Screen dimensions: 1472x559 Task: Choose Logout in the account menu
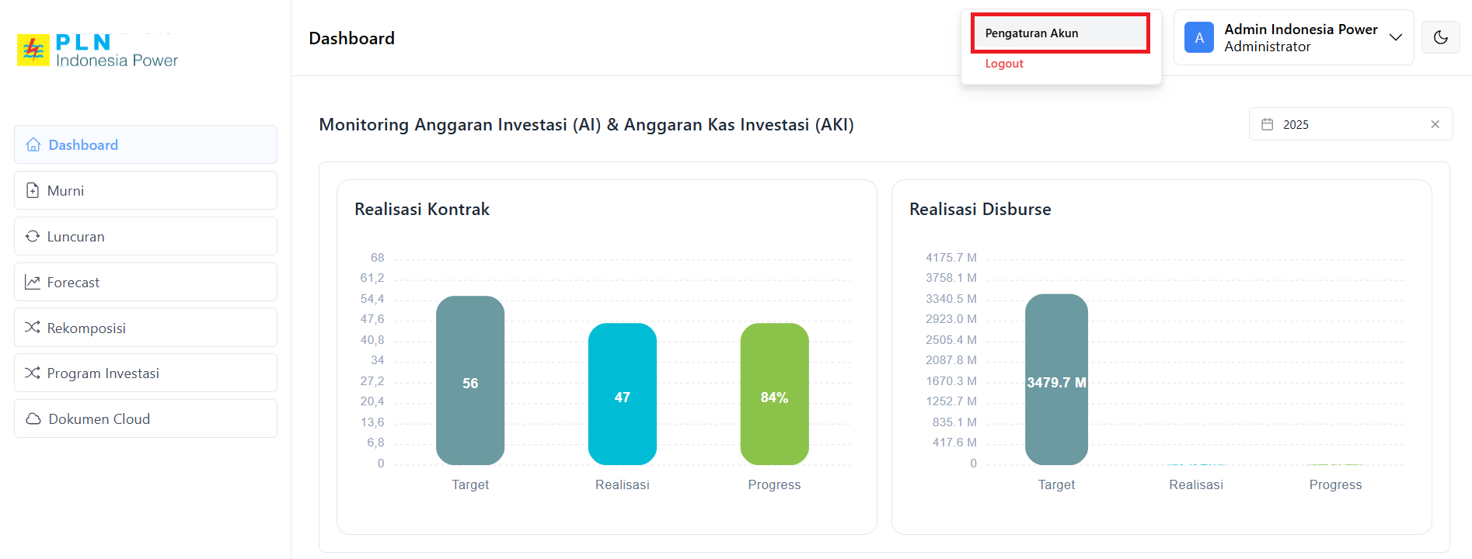[x=1004, y=64]
